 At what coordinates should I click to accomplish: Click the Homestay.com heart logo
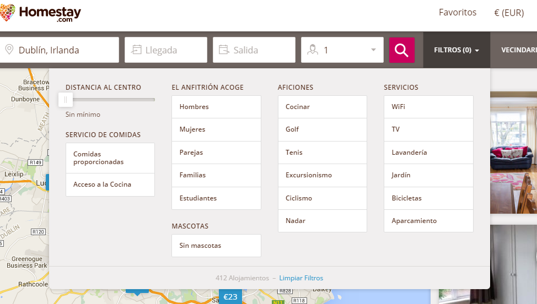pos(7,13)
